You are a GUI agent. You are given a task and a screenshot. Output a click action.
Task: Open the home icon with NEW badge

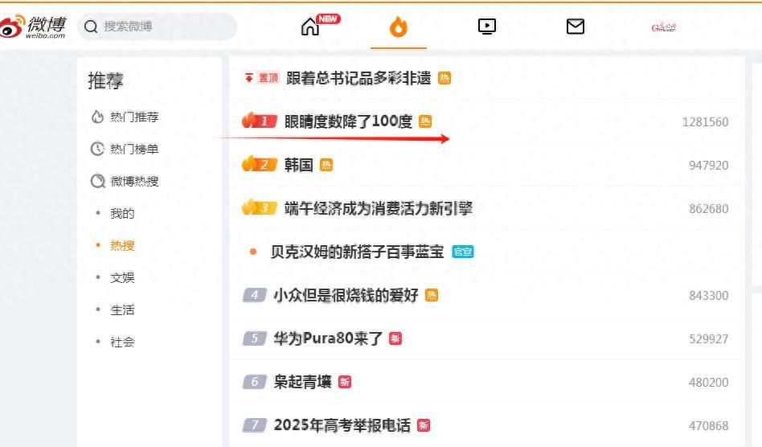click(x=311, y=27)
